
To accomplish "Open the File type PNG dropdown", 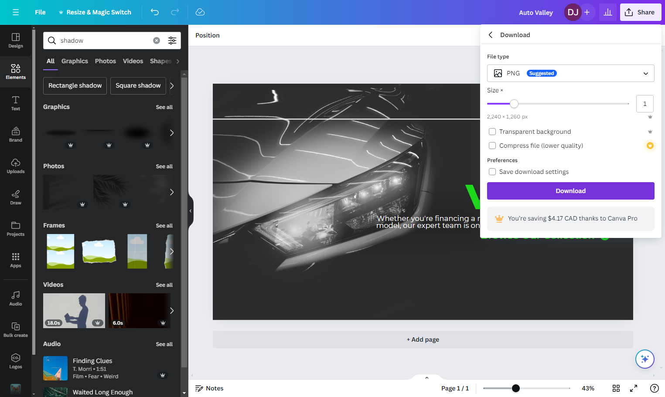I will [x=571, y=73].
